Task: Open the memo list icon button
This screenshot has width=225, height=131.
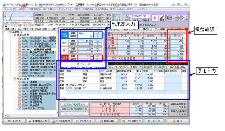Action: pos(169,18)
